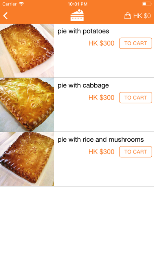
Task: Tap the battery indicator icon
Action: [147, 4]
